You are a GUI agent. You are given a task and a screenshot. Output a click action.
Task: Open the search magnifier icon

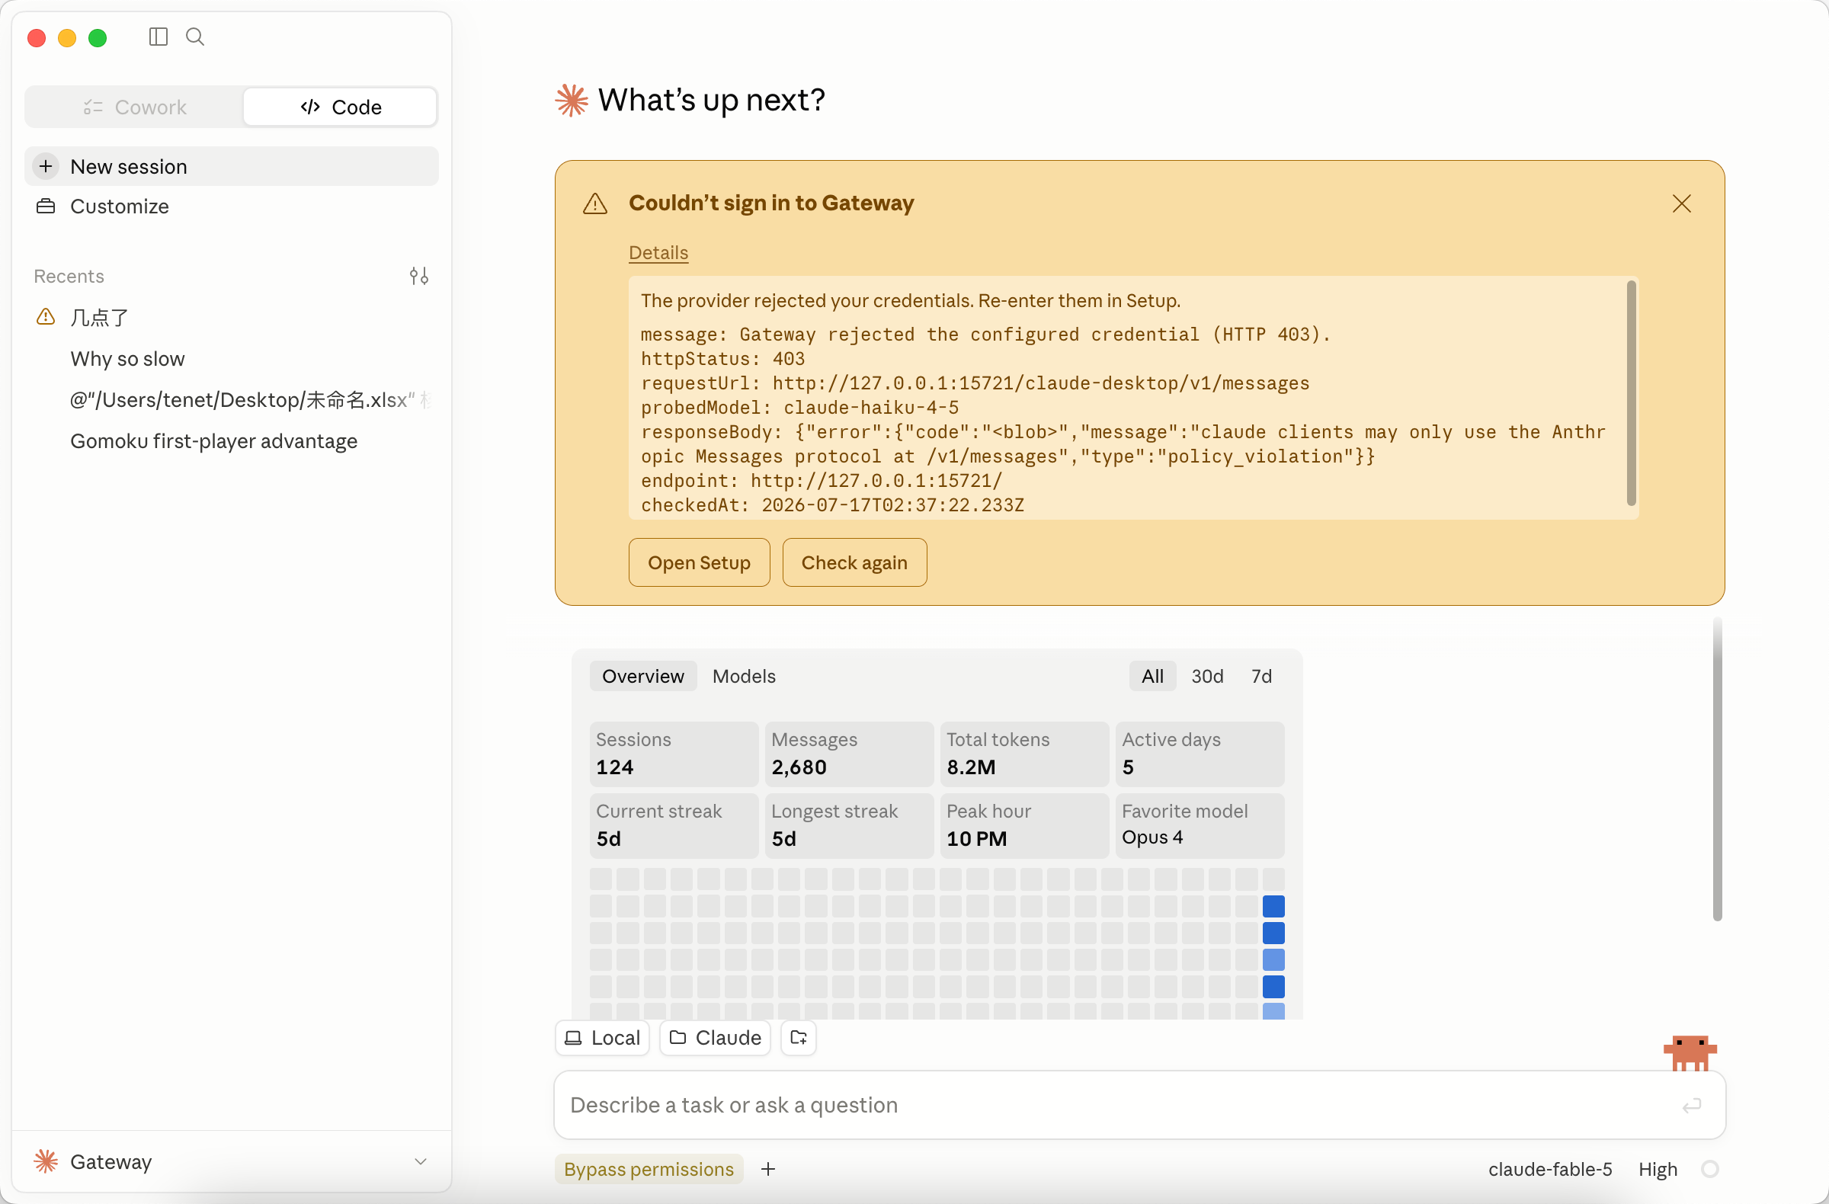click(195, 37)
